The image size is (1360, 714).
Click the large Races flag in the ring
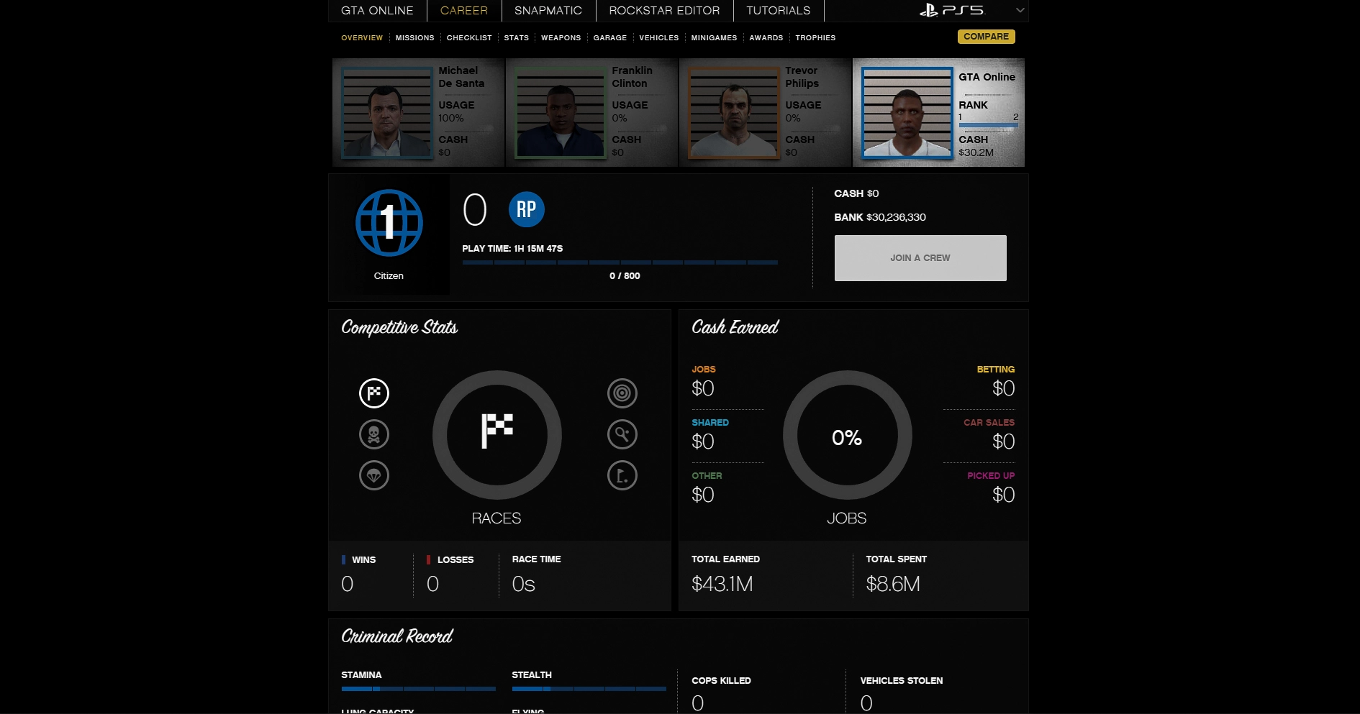coord(497,431)
